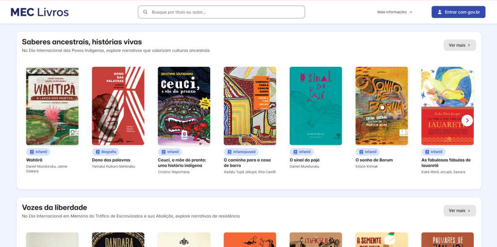This screenshot has height=247, width=497.
Task: Click book icon on Infantojuvenil tag
Action: pos(230,152)
